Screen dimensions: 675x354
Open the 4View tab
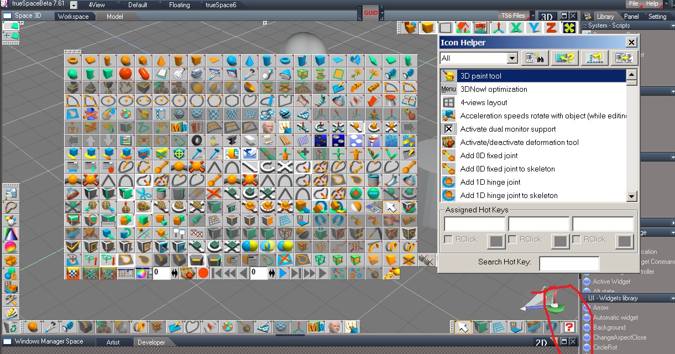[x=97, y=4]
